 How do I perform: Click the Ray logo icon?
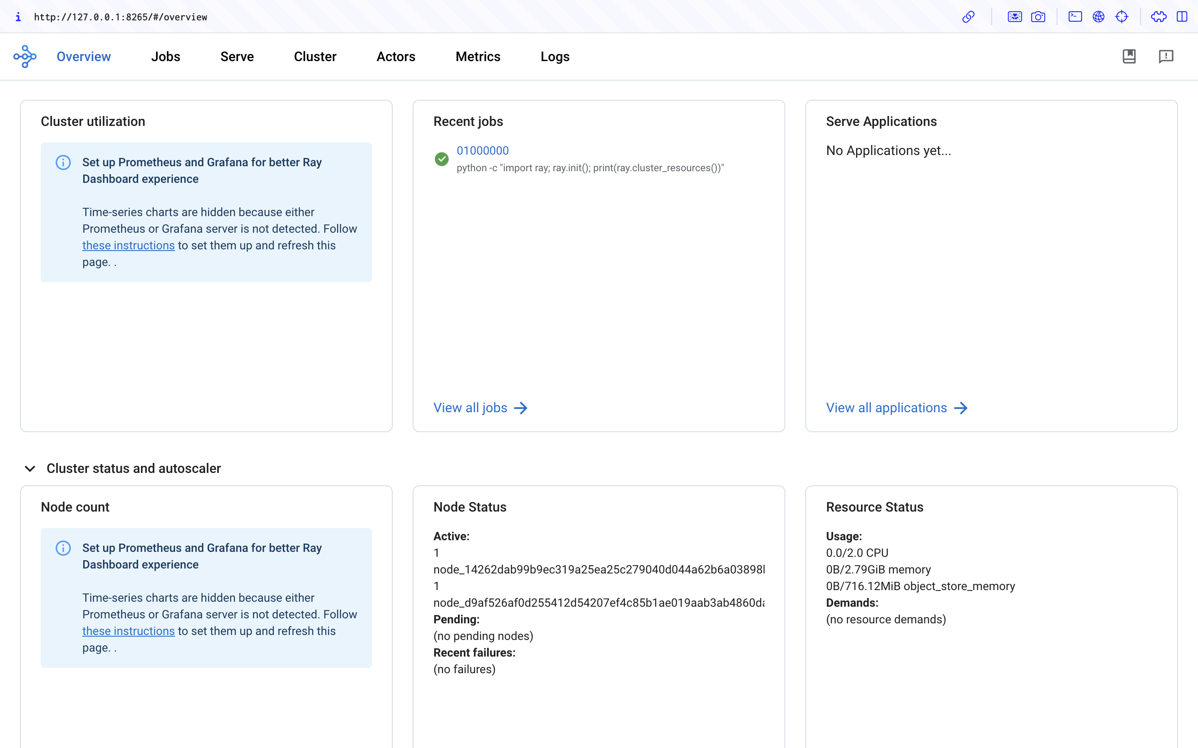pyautogui.click(x=25, y=57)
